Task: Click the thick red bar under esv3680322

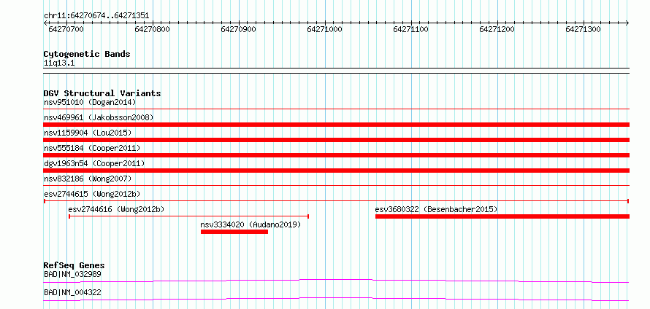Action: coord(502,216)
